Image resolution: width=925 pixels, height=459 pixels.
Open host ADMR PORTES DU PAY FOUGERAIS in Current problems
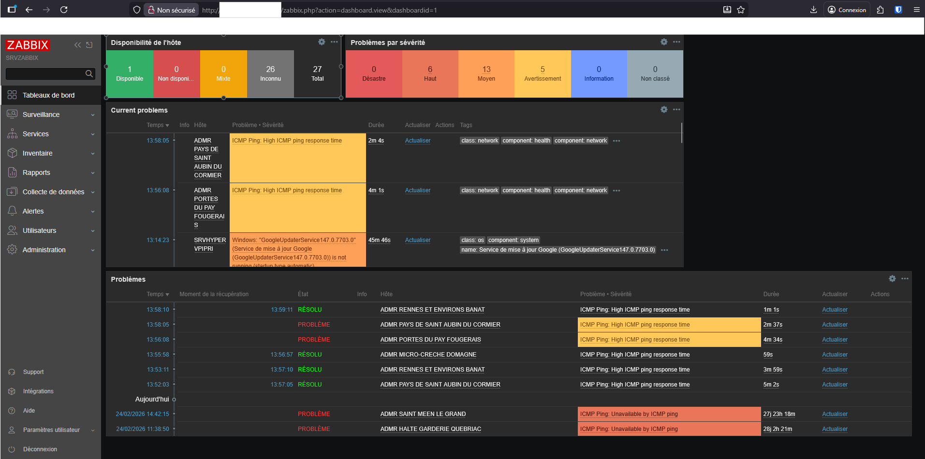pyautogui.click(x=209, y=208)
